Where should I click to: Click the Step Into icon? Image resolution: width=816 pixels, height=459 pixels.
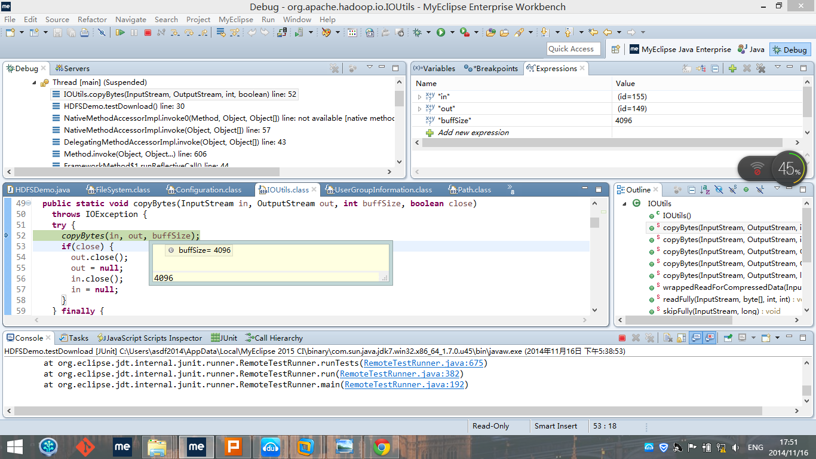tap(175, 32)
